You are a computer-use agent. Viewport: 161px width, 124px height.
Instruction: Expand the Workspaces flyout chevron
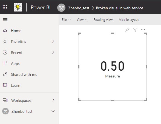(53, 100)
